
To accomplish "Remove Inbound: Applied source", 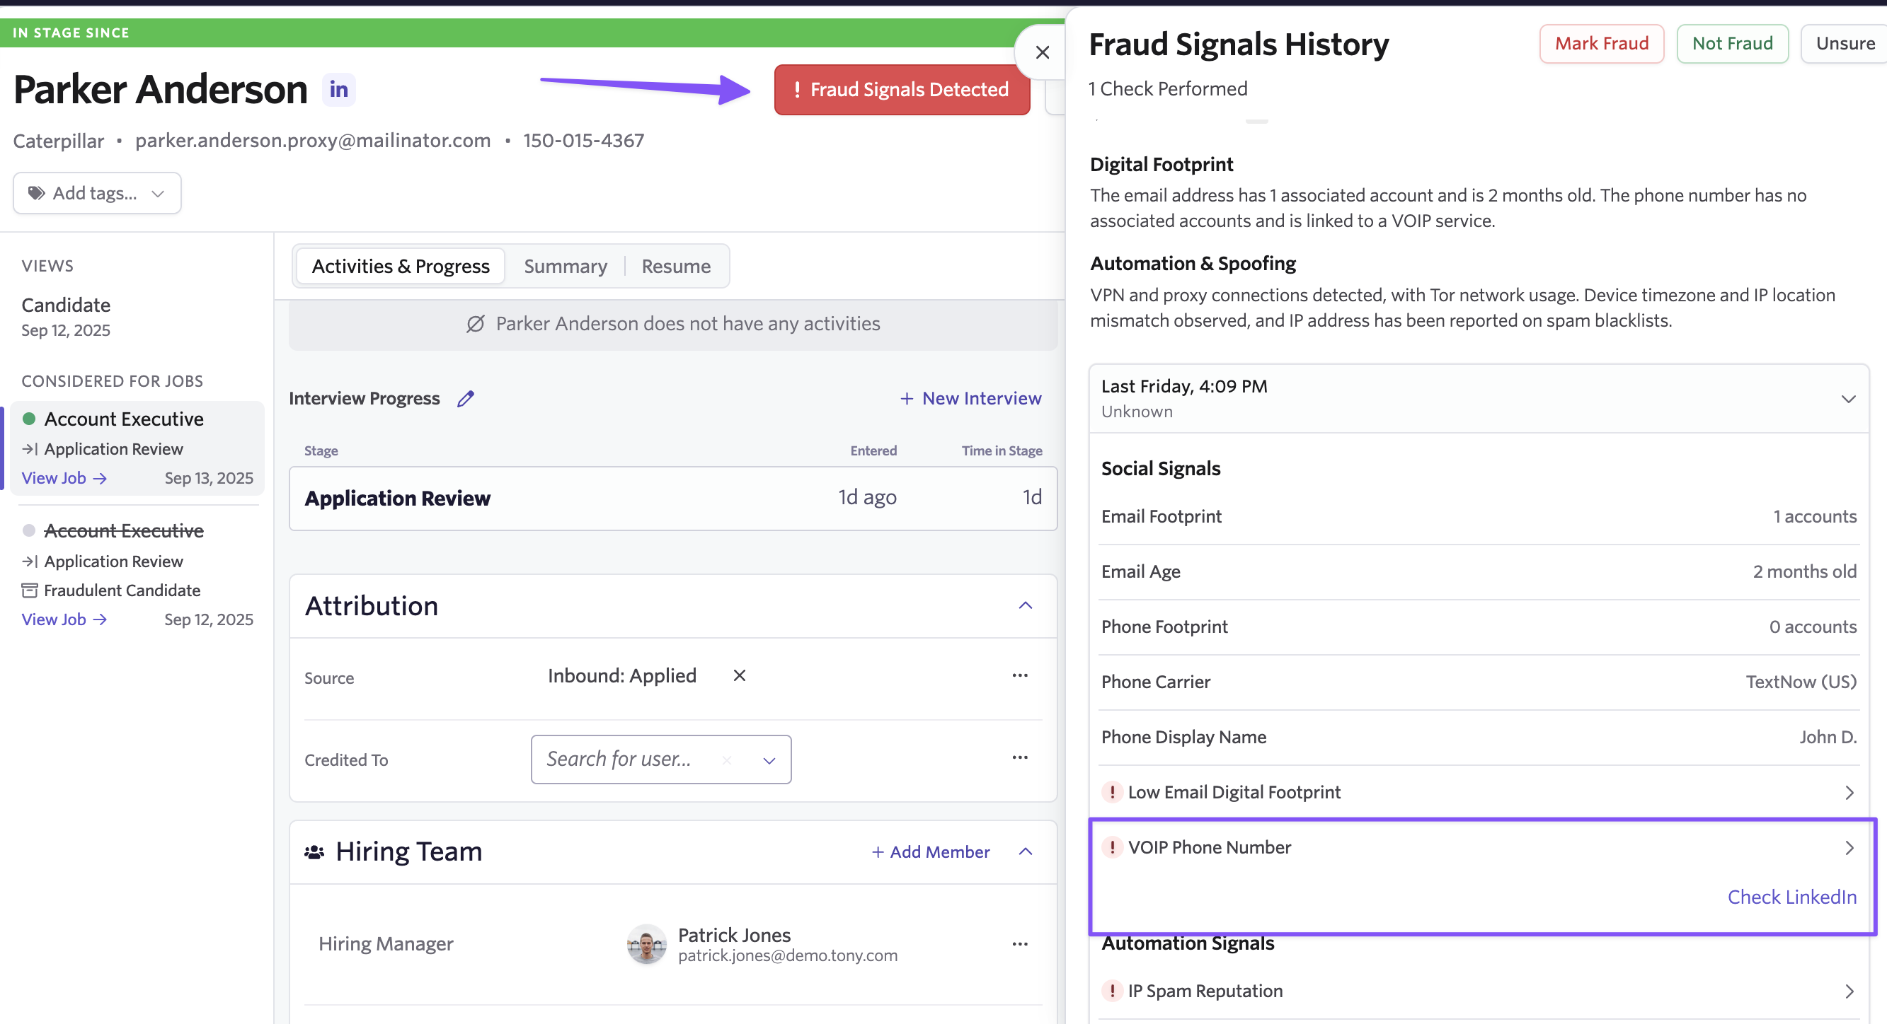I will pyautogui.click(x=739, y=675).
